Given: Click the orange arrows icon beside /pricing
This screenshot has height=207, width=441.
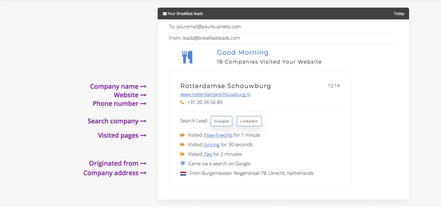Looking at the screenshot, I should 183,145.
